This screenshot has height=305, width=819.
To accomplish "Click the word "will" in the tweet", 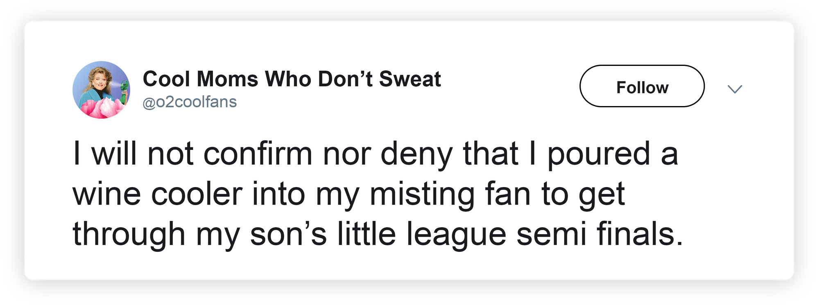I will [x=114, y=154].
